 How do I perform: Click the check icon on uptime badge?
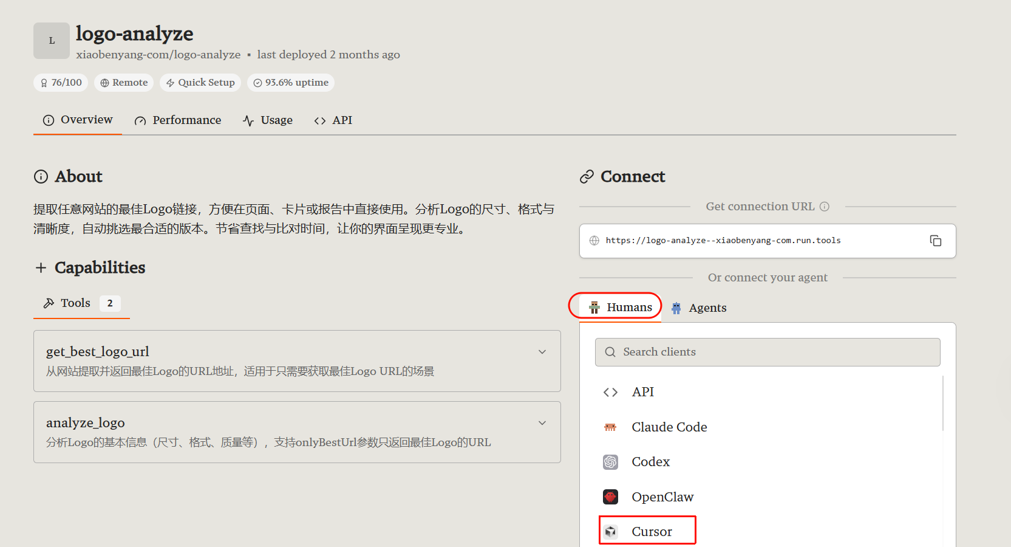click(257, 83)
